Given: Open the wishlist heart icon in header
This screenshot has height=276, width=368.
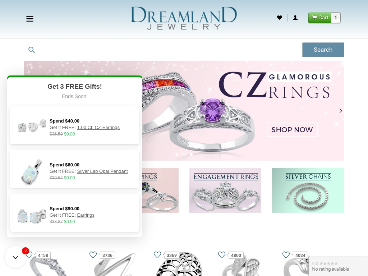Looking at the screenshot, I should (280, 18).
